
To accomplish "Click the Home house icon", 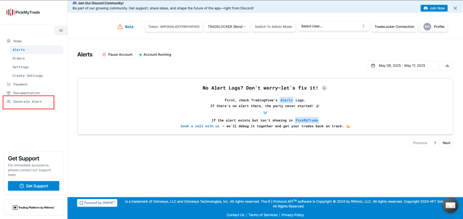I will click(9, 41).
